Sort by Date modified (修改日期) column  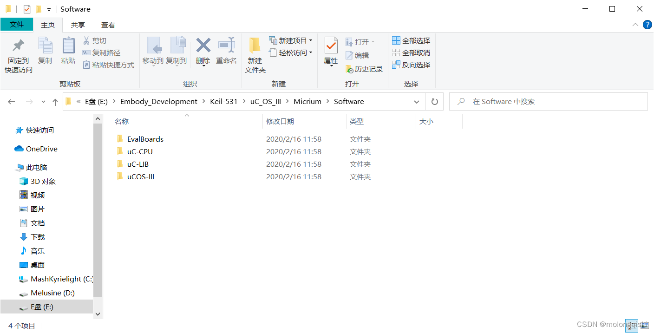[x=280, y=121]
